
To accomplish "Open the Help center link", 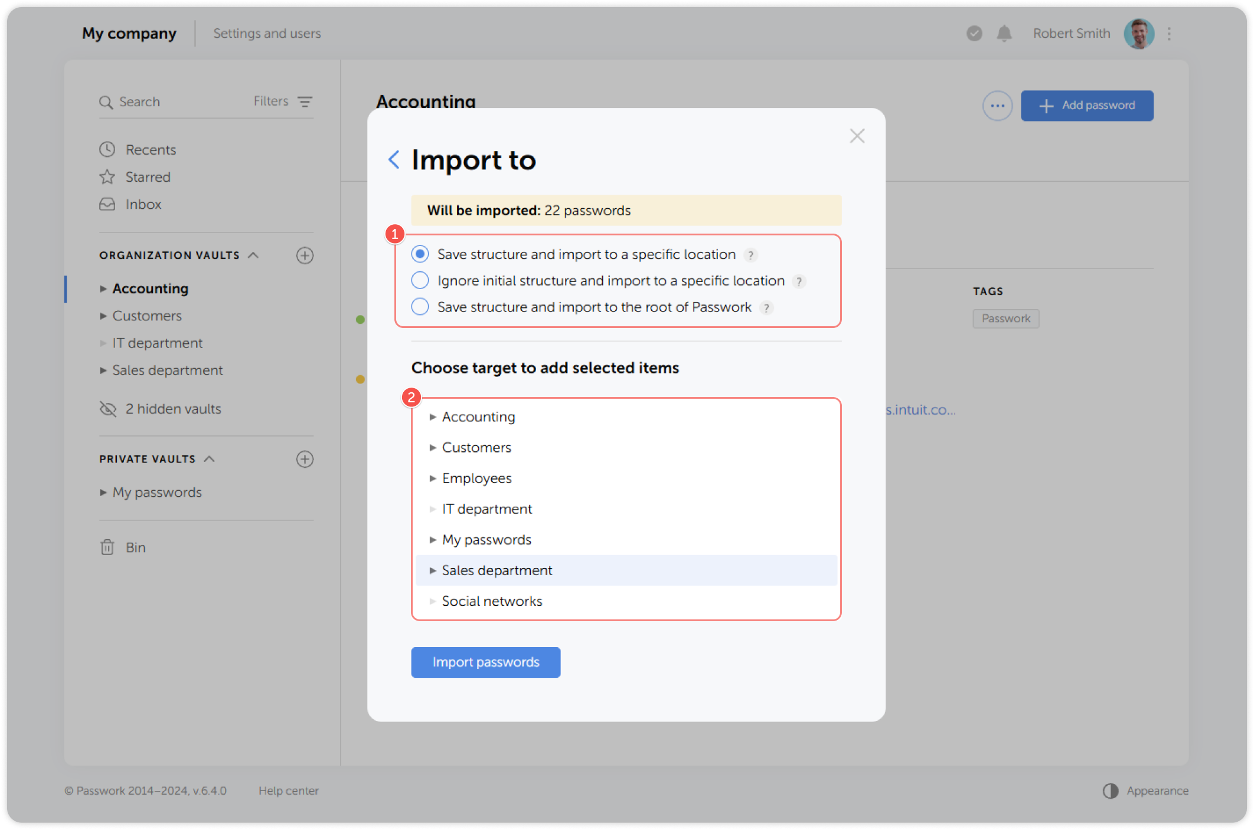I will [x=289, y=790].
